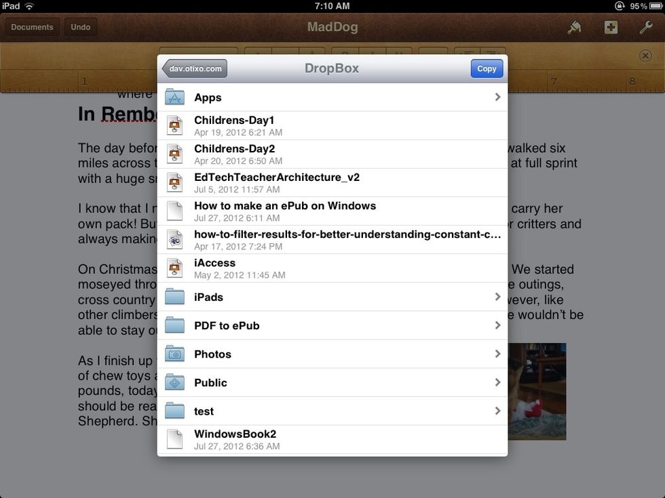The width and height of the screenshot is (665, 498).
Task: Select the Childrens-Day1 file name
Action: (x=234, y=121)
